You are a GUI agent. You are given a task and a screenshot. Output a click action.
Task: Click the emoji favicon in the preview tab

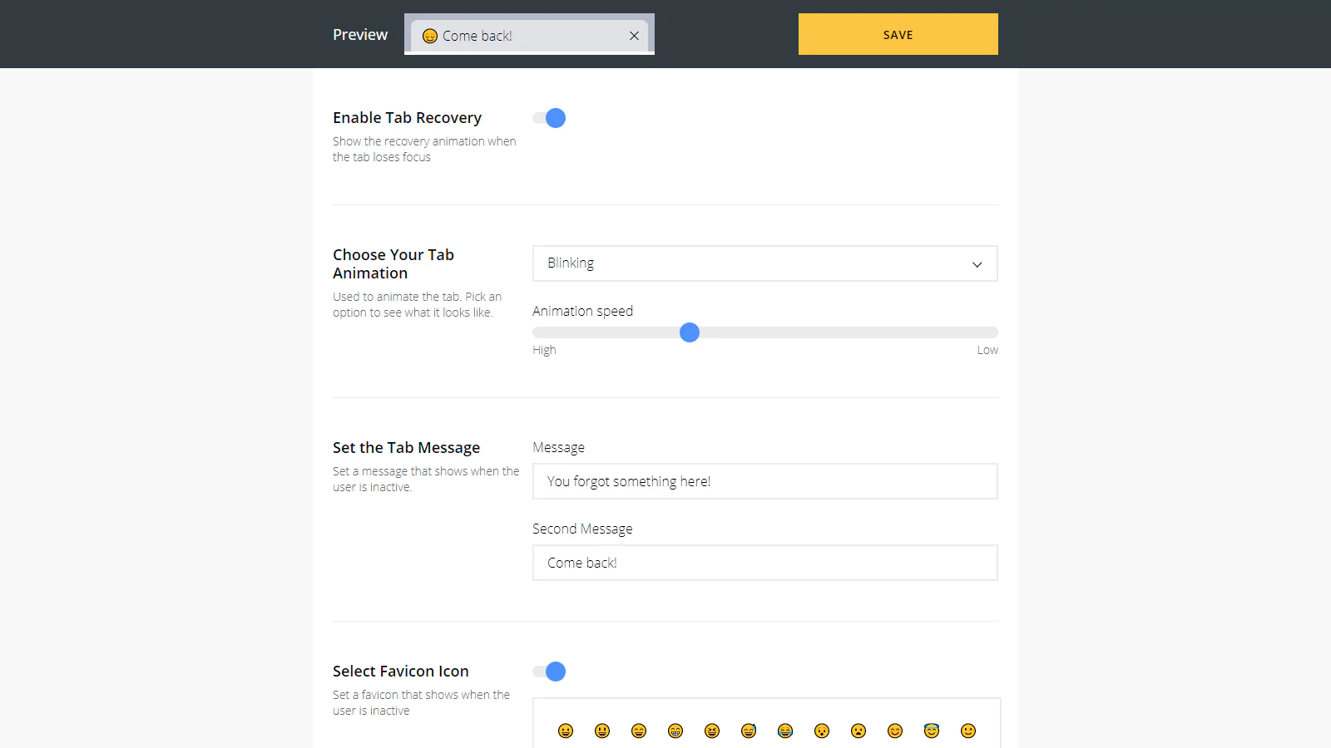[430, 36]
